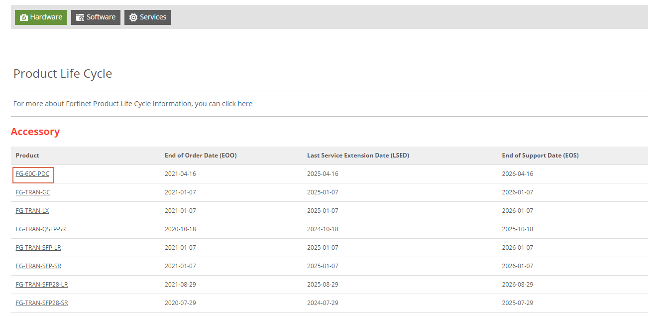Click the End of Order Date header
Image resolution: width=663 pixels, height=316 pixels.
(201, 156)
